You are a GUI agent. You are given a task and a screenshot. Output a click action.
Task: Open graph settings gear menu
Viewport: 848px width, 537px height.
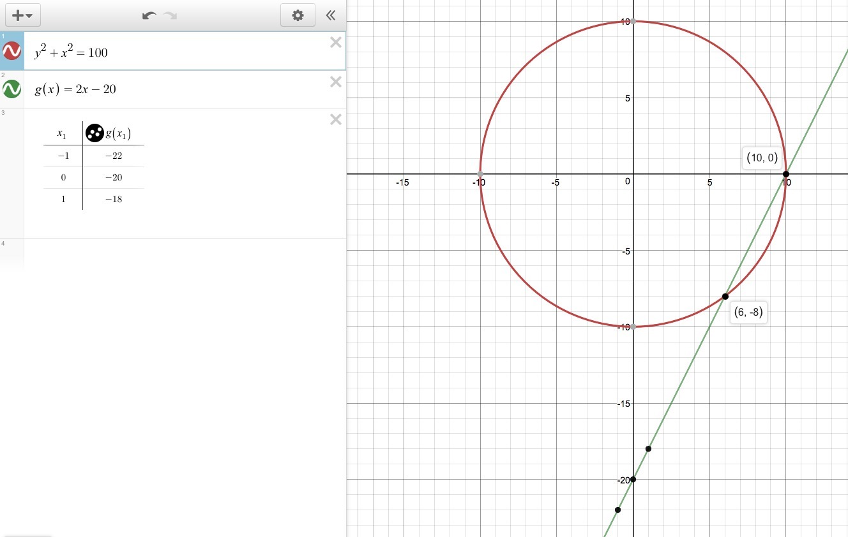(298, 15)
